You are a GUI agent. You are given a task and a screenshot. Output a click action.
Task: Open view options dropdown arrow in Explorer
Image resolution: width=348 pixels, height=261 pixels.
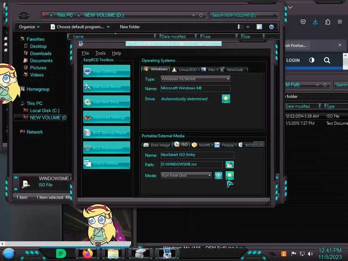pyautogui.click(x=248, y=27)
